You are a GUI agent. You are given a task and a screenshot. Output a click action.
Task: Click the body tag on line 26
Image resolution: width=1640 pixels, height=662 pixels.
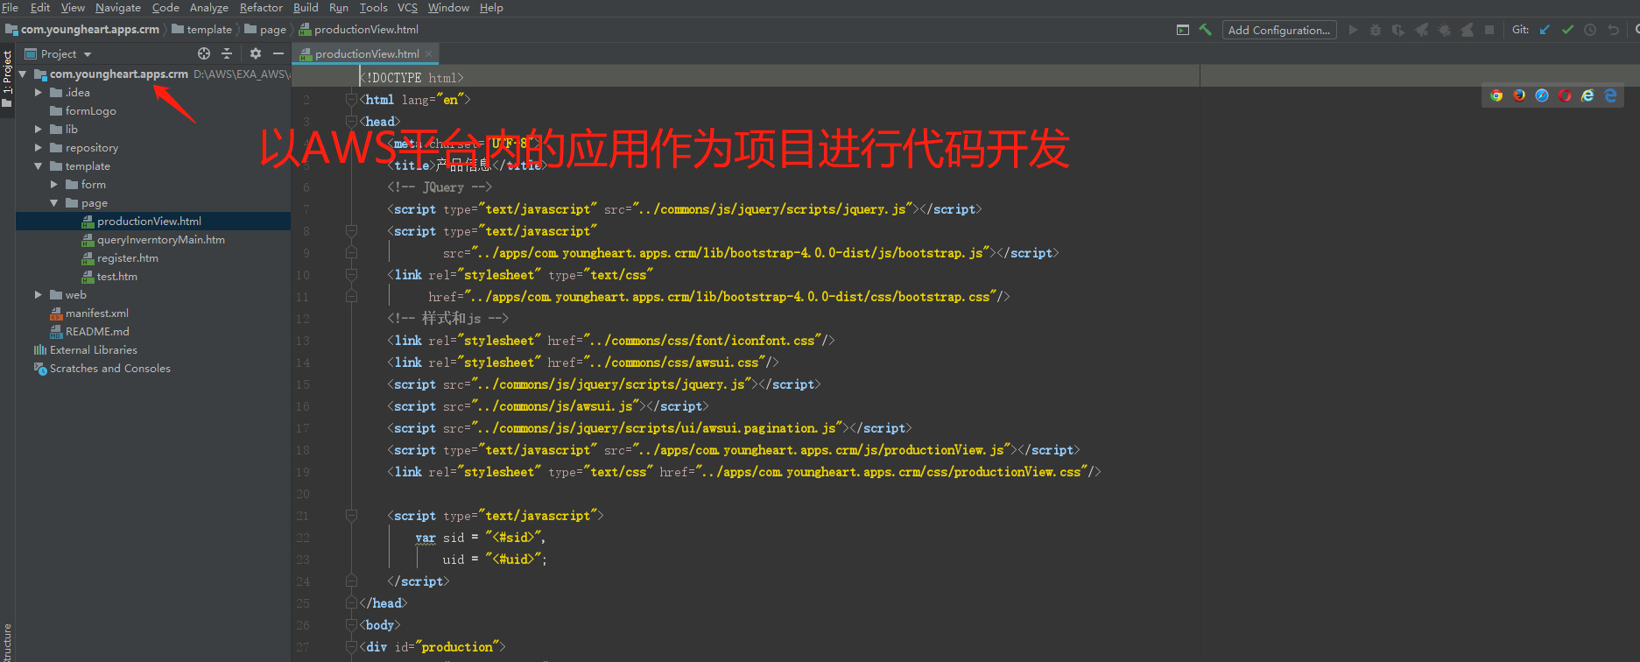[379, 625]
